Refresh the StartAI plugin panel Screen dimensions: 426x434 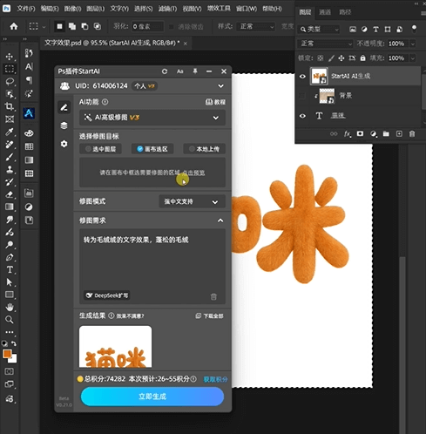pyautogui.click(x=165, y=71)
